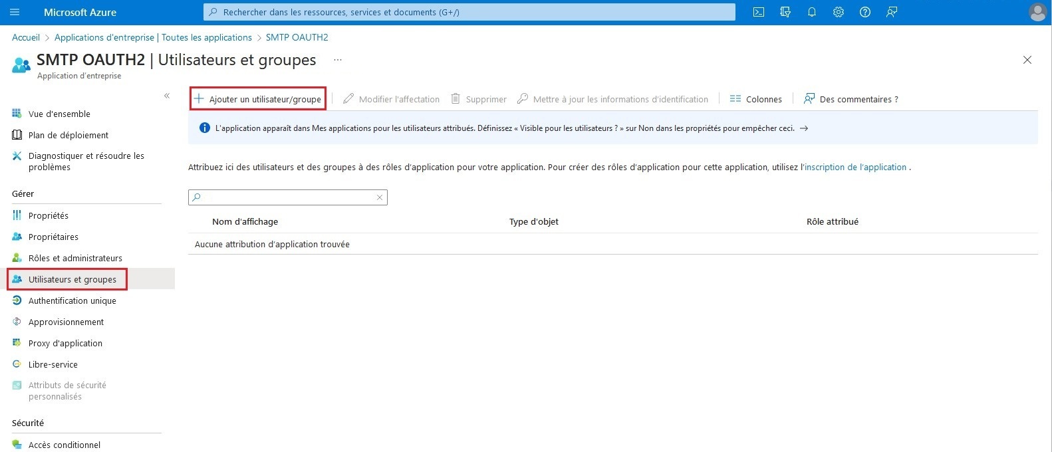The width and height of the screenshot is (1052, 452).
Task: Open Diagnostiquer et résoudre les problèmes
Action: point(87,162)
